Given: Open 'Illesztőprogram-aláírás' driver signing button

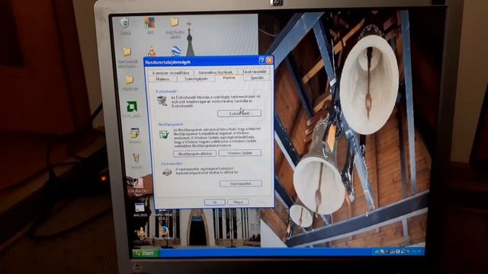Looking at the screenshot, I should [194, 154].
